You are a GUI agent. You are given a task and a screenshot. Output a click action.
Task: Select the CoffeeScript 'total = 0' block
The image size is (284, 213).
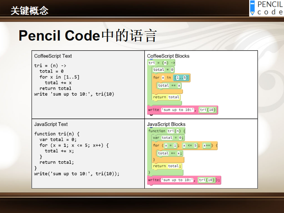click(163, 70)
